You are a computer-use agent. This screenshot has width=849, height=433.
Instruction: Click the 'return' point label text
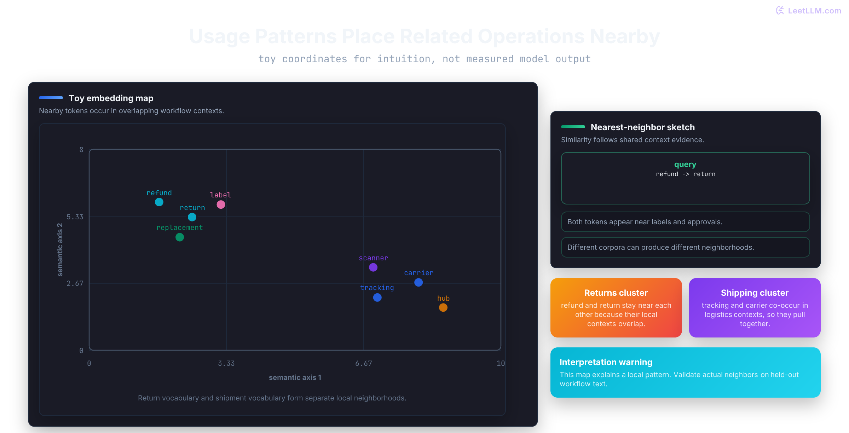192,208
